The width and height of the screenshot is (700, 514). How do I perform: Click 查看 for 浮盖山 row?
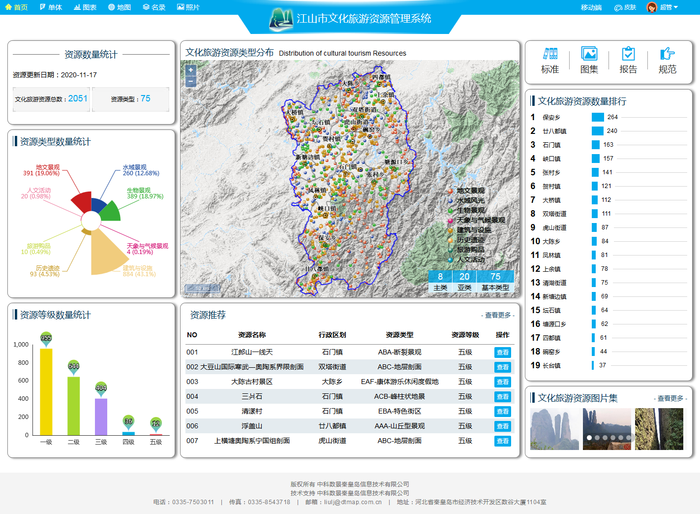[502, 426]
